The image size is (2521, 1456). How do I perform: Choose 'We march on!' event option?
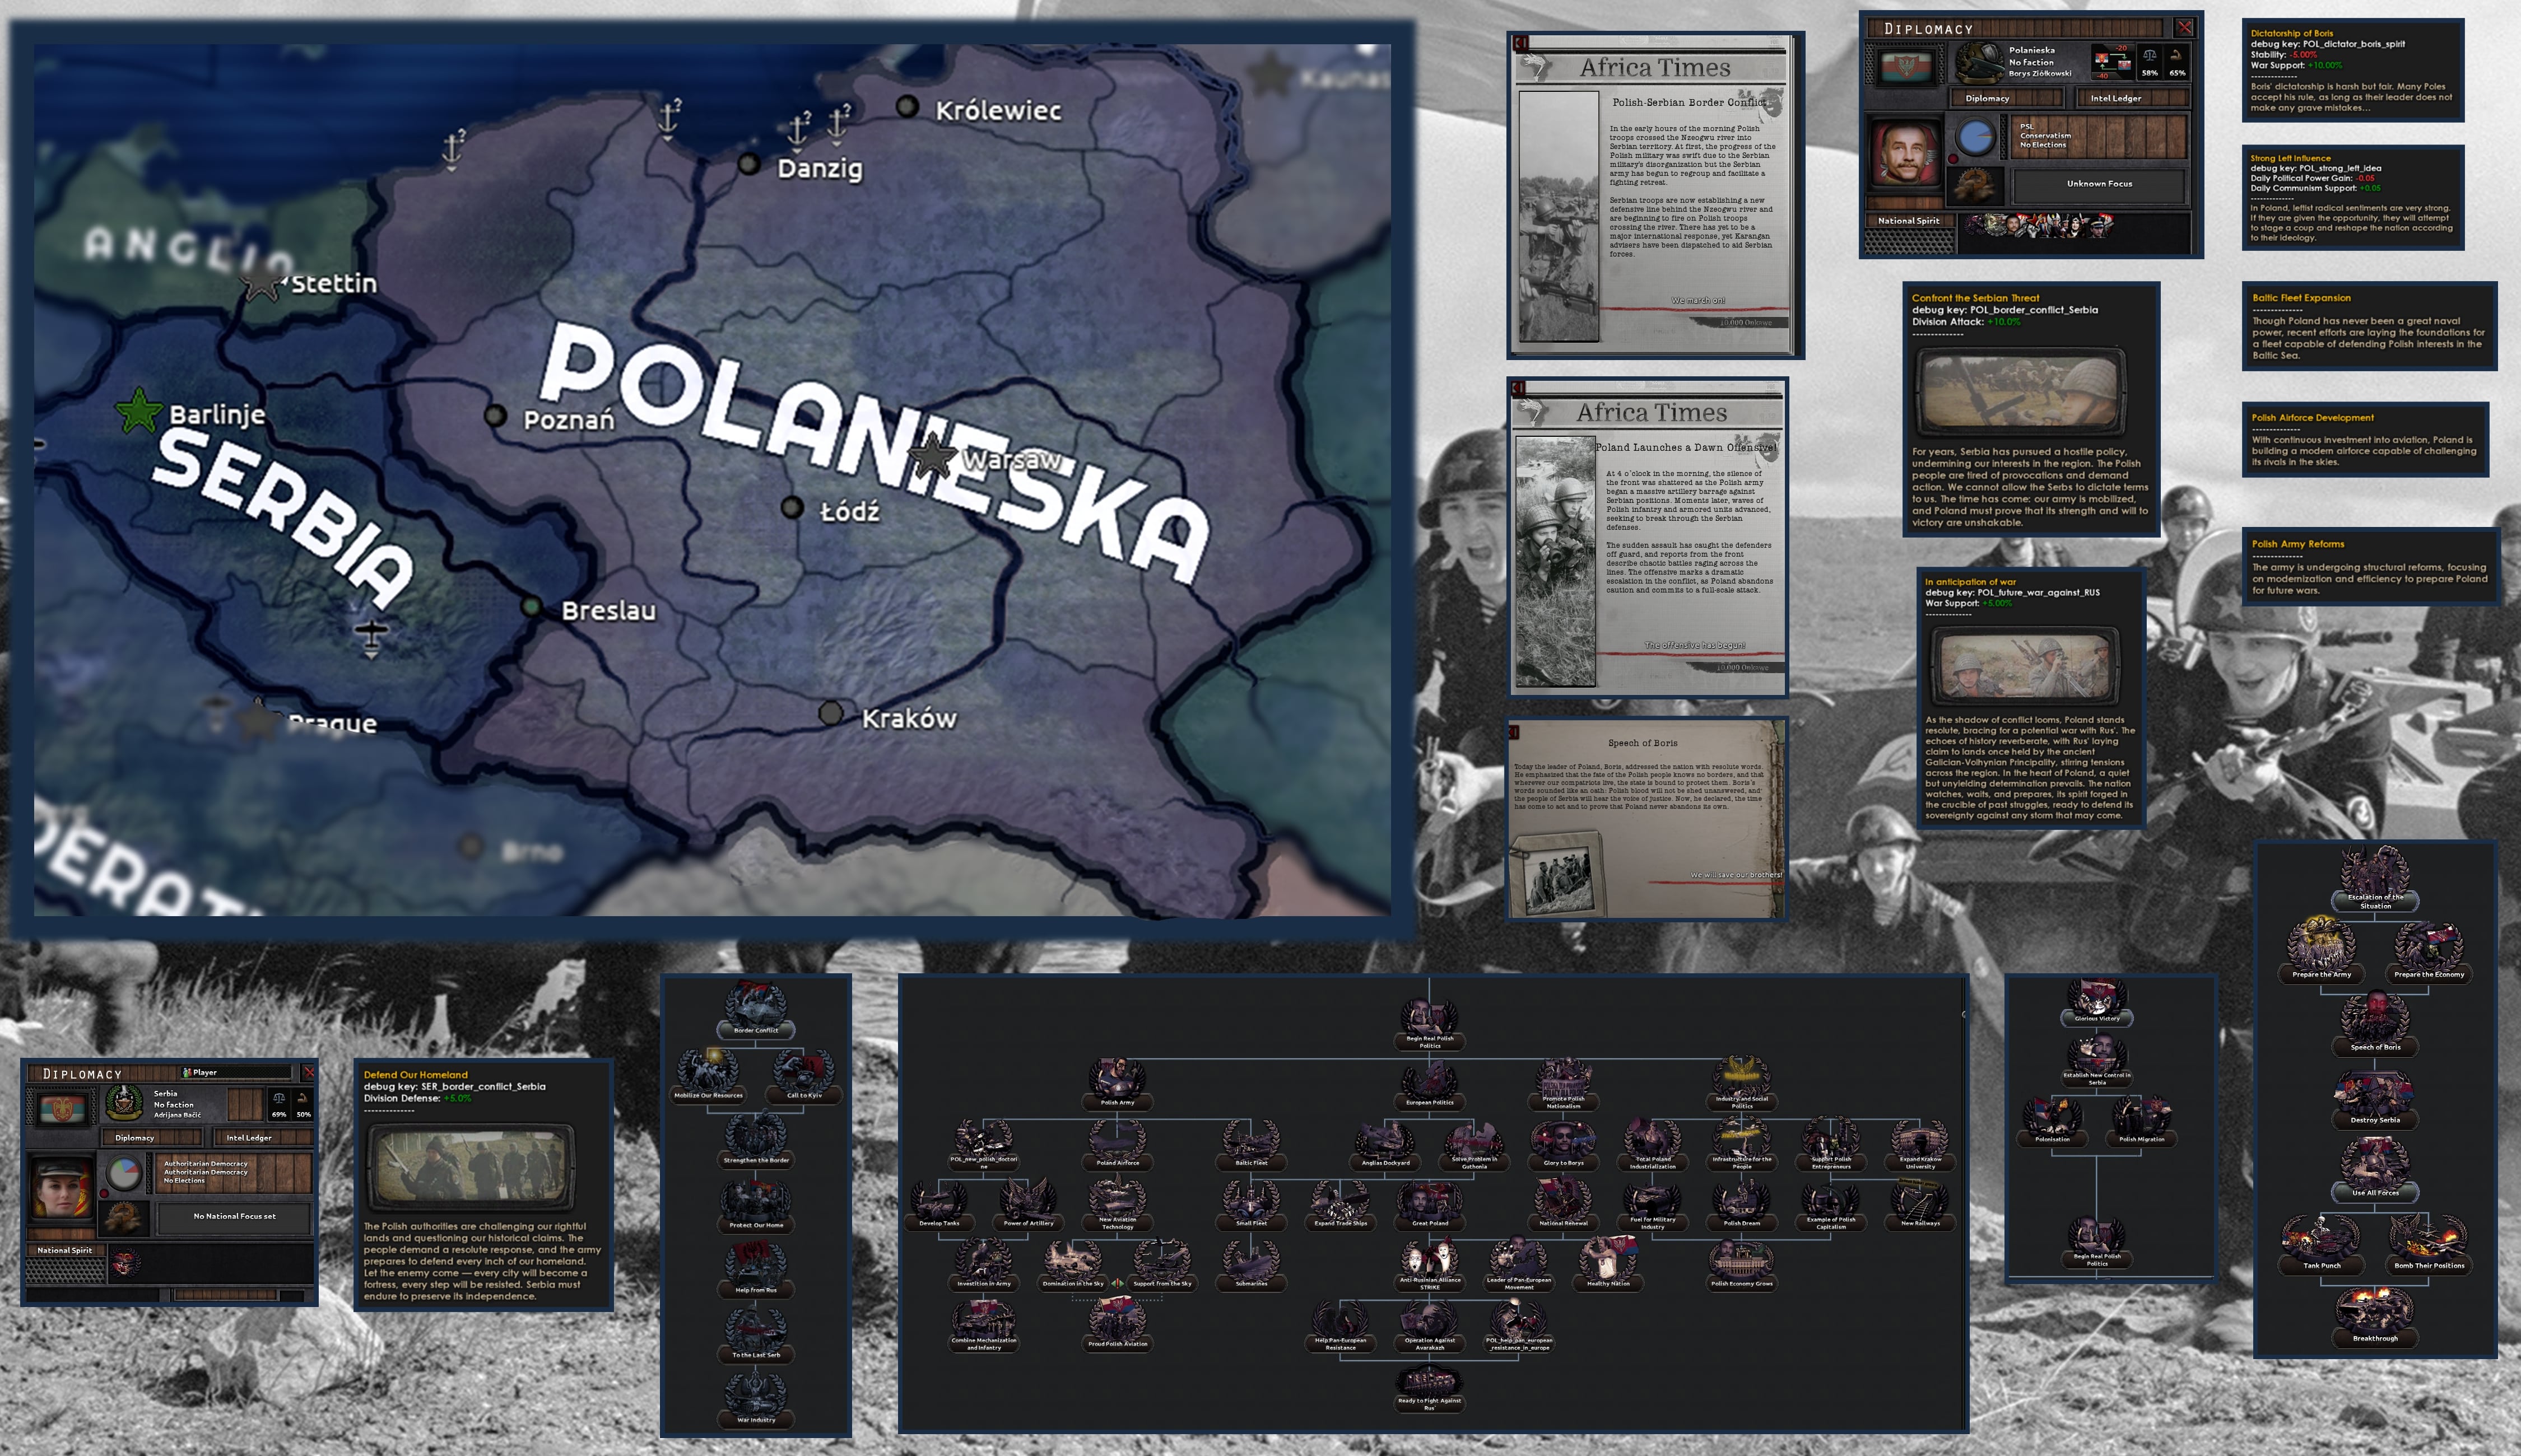tap(1697, 301)
